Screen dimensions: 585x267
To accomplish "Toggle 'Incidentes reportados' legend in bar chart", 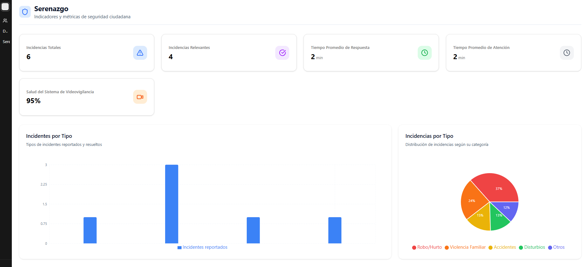I will point(202,247).
